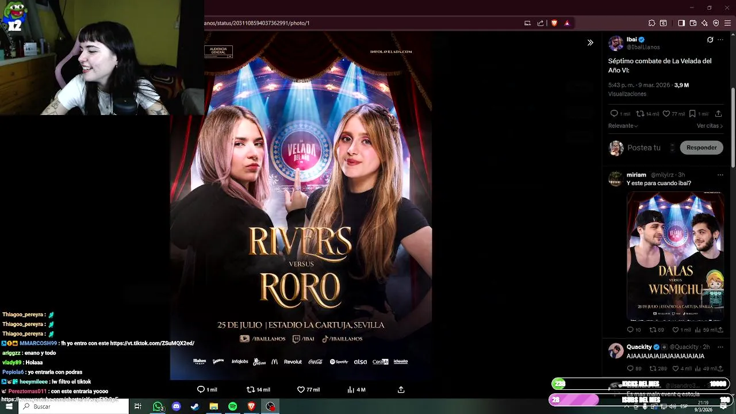View analytics on miriam's reply showing 59 mil
Viewport: 736px width, 414px height.
[698, 330]
